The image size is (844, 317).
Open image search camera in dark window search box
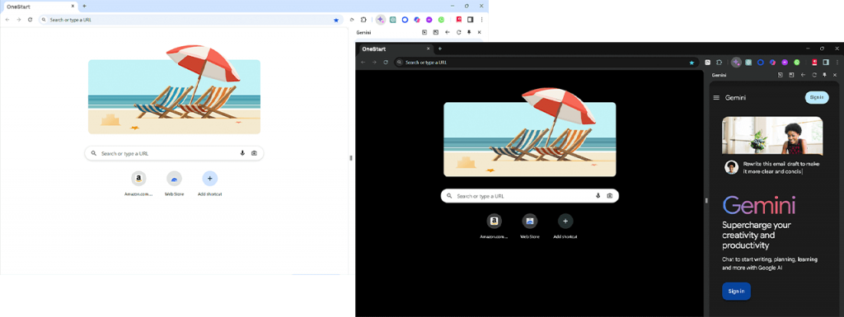coord(610,196)
